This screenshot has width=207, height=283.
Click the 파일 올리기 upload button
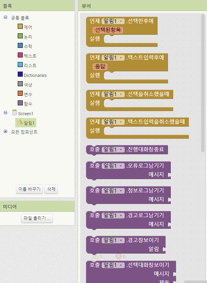tap(37, 218)
